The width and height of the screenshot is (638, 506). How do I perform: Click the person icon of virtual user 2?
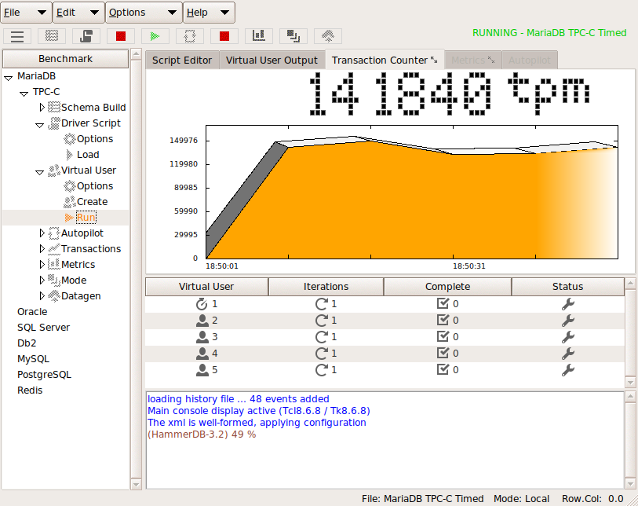(202, 321)
